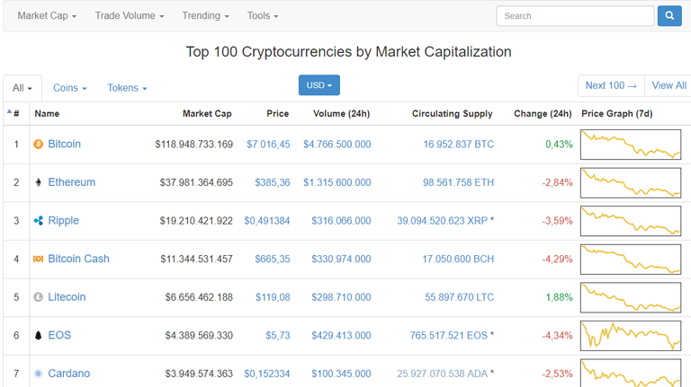Sort table by Name column header
The height and width of the screenshot is (387, 691).
47,113
